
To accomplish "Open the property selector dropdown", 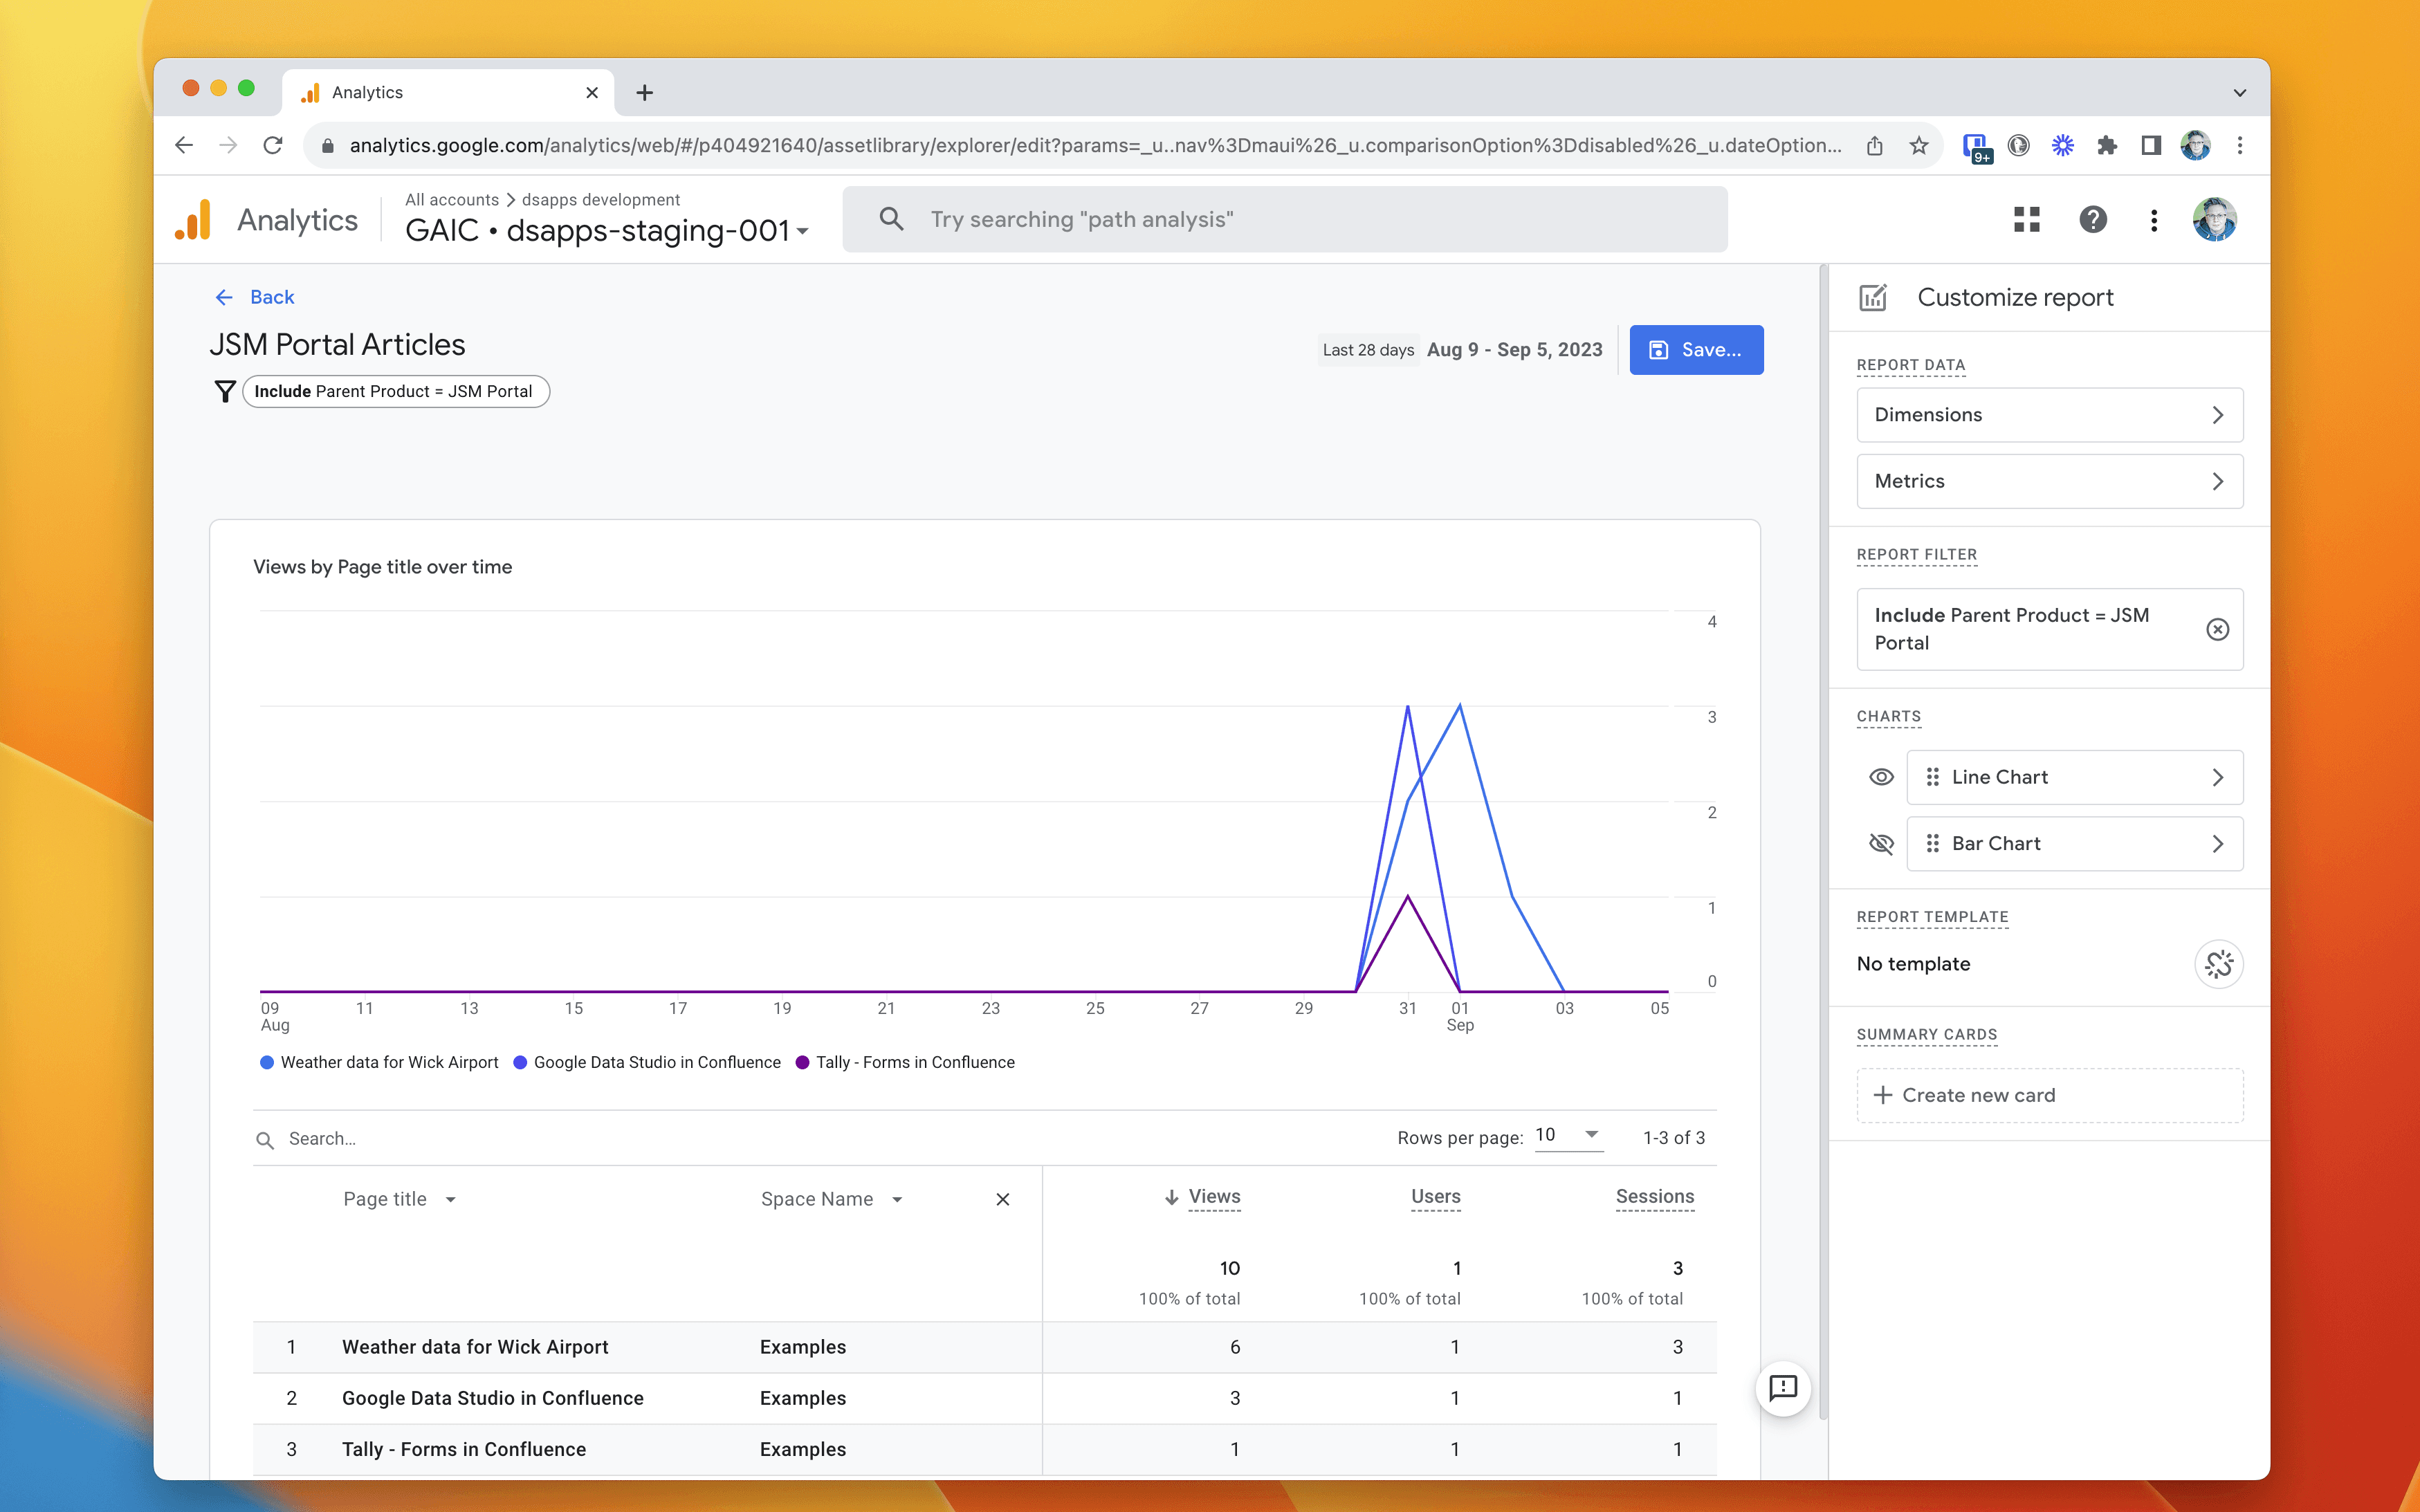I will 608,231.
